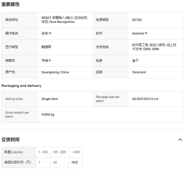This screenshot has width=186, height=170.
Task: Select the Tendcent brand value
Action: tap(139, 72)
